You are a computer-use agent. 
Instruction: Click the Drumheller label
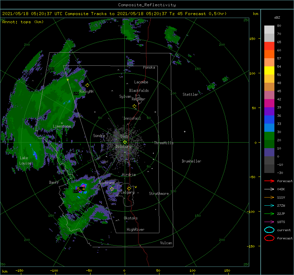pyautogui.click(x=191, y=161)
